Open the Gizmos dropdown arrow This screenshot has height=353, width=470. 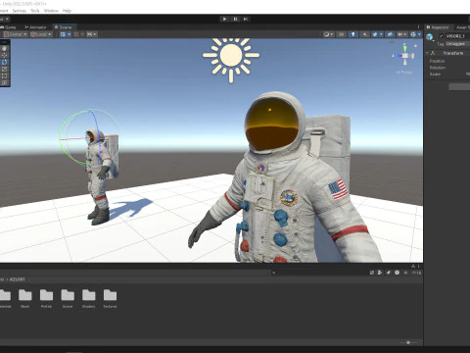[419, 34]
